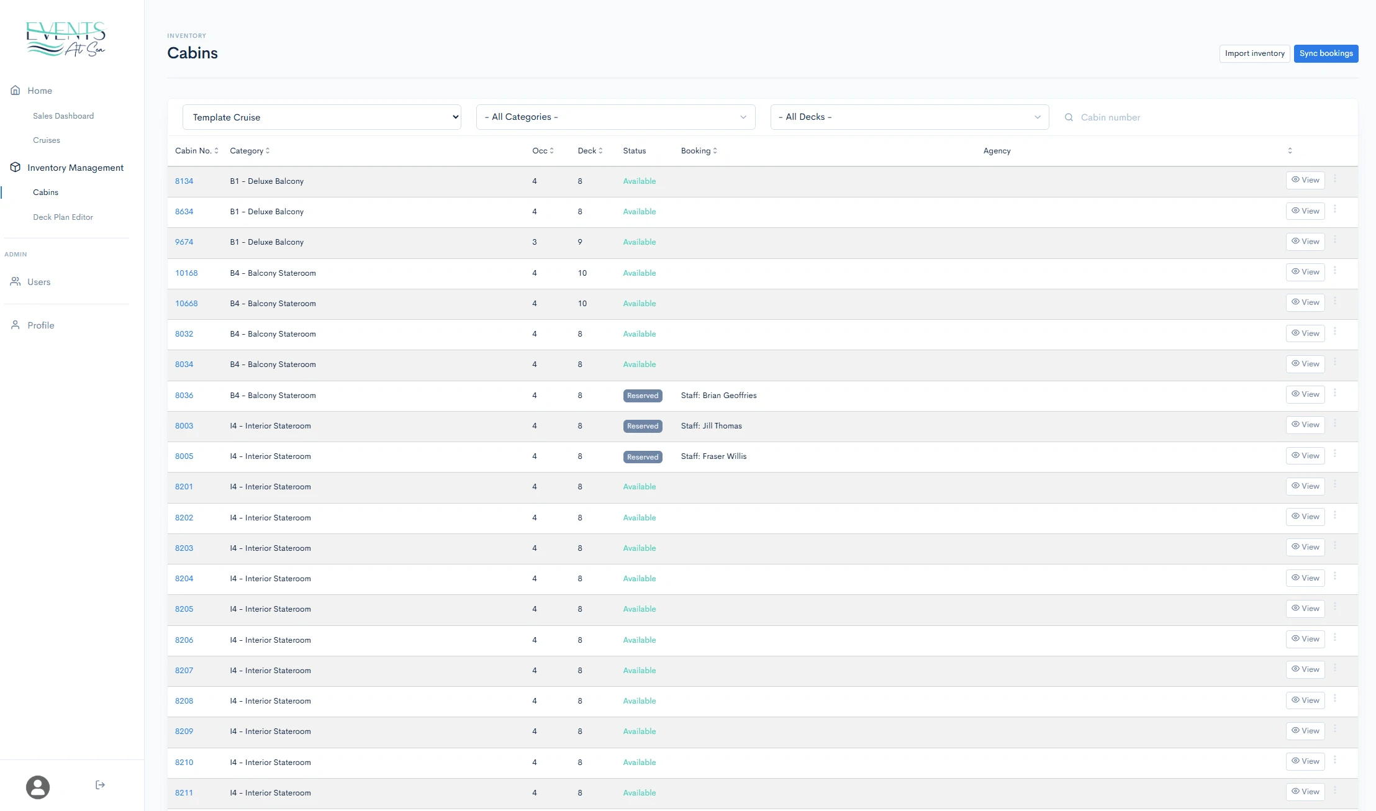Viewport: 1376px width, 811px height.
Task: Open three-dot menu for cabin 8036 row
Action: coord(1334,394)
